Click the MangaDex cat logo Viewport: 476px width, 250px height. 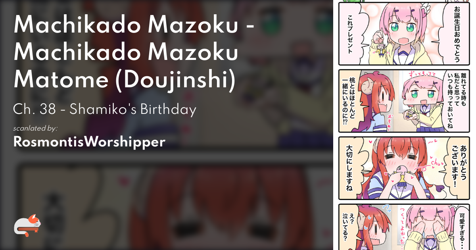[28, 225]
